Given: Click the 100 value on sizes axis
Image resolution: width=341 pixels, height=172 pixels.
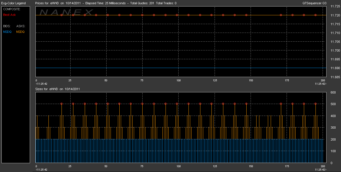Looking at the screenshot, I should click(333, 151).
